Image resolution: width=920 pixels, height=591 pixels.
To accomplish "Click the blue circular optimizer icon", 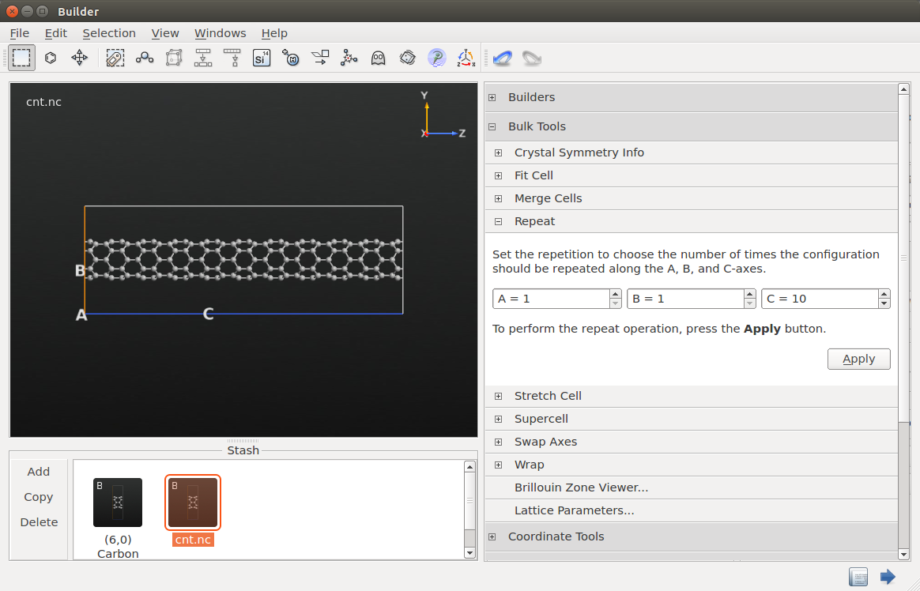I will click(x=436, y=58).
